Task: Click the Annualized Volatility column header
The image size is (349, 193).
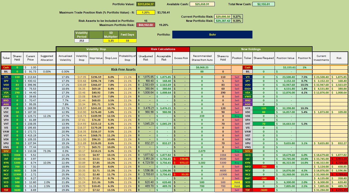Action: point(65,58)
